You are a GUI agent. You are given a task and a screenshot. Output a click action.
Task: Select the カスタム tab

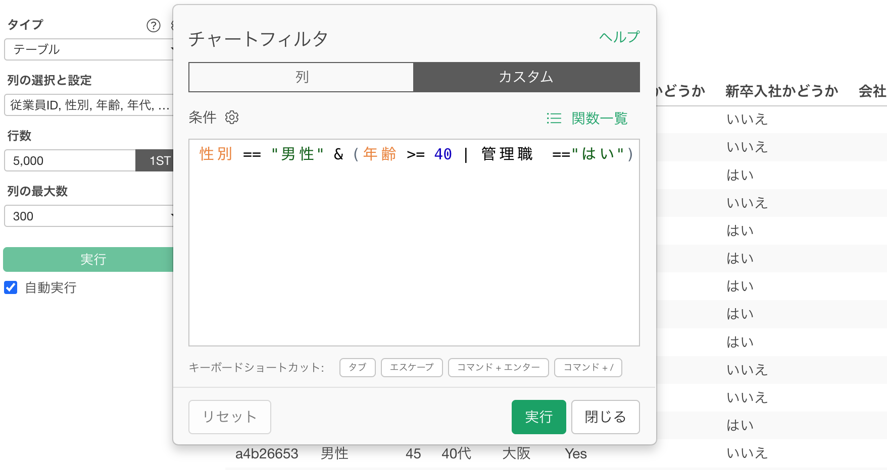coord(526,77)
